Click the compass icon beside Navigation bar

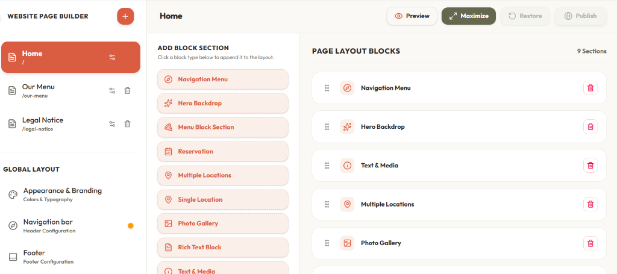13,226
